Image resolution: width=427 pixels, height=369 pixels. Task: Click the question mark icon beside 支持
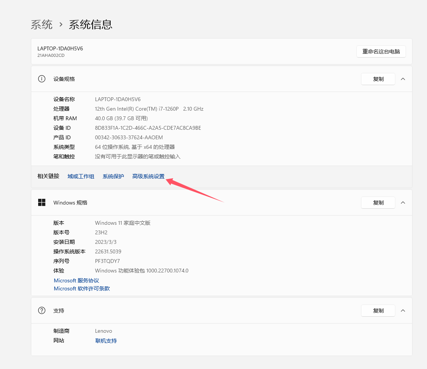click(42, 311)
